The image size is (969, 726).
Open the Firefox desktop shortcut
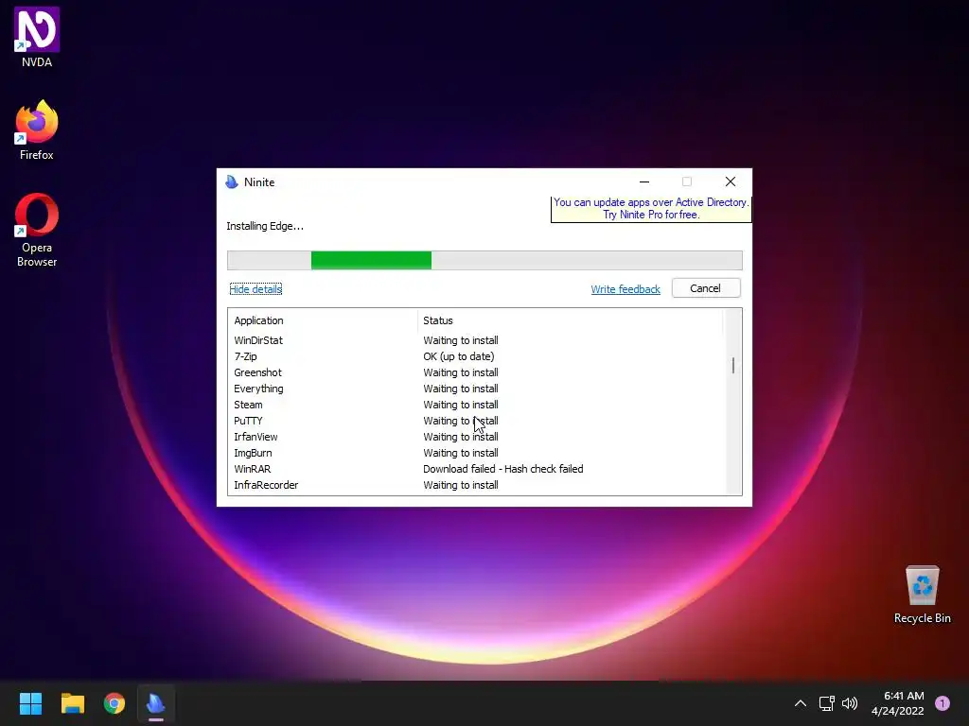(x=37, y=130)
